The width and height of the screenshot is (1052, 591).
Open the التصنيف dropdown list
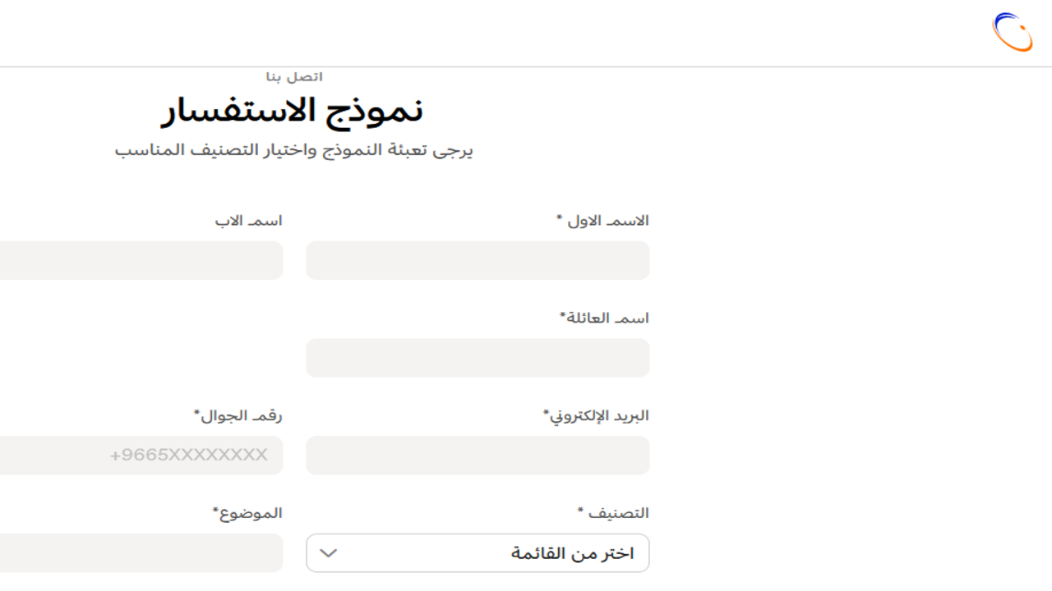click(478, 553)
